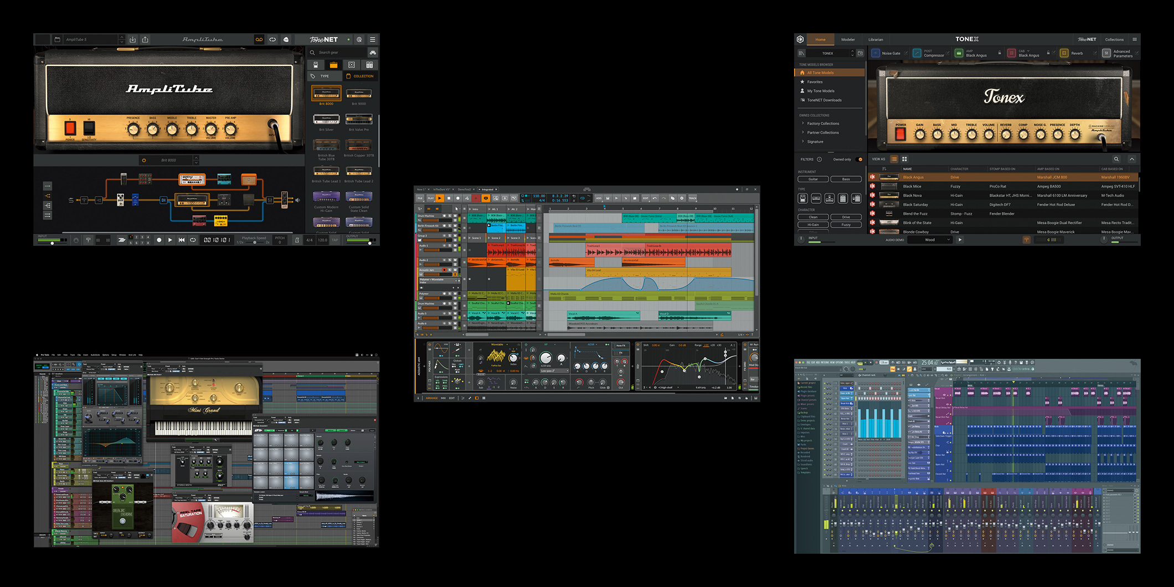1174x587 pixels.
Task: Click the stop button in Bitwig's transport
Action: (x=449, y=198)
